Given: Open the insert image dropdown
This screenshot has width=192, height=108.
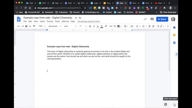Looking at the screenshot, I should click(119, 26).
